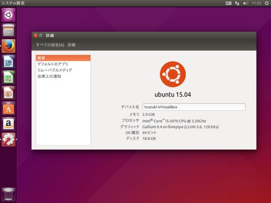271x203 pixels.
Task: Open System Settings launcher icon
Action: [9, 140]
